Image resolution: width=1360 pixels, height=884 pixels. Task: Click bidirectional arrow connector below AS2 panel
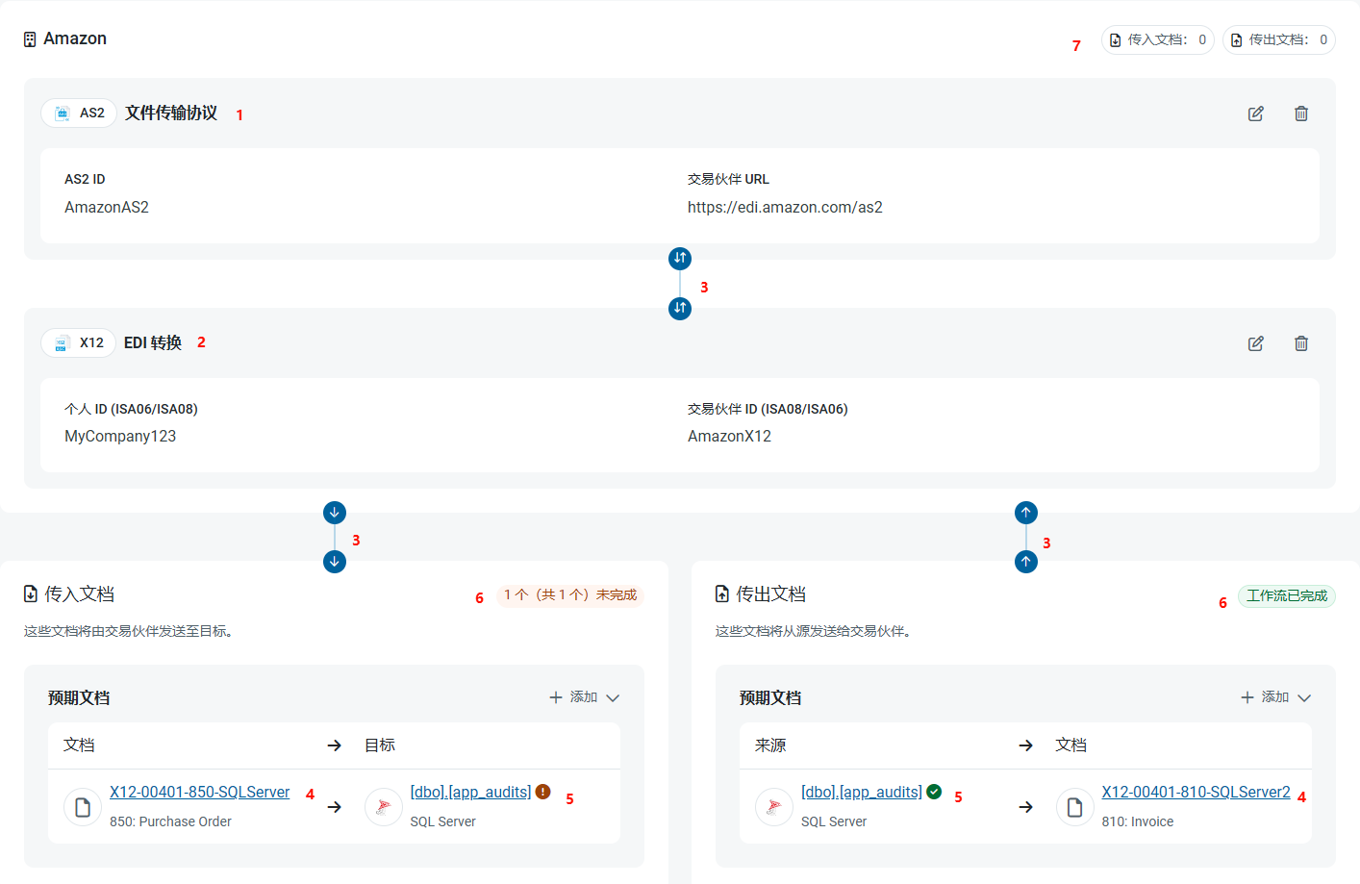click(x=680, y=258)
